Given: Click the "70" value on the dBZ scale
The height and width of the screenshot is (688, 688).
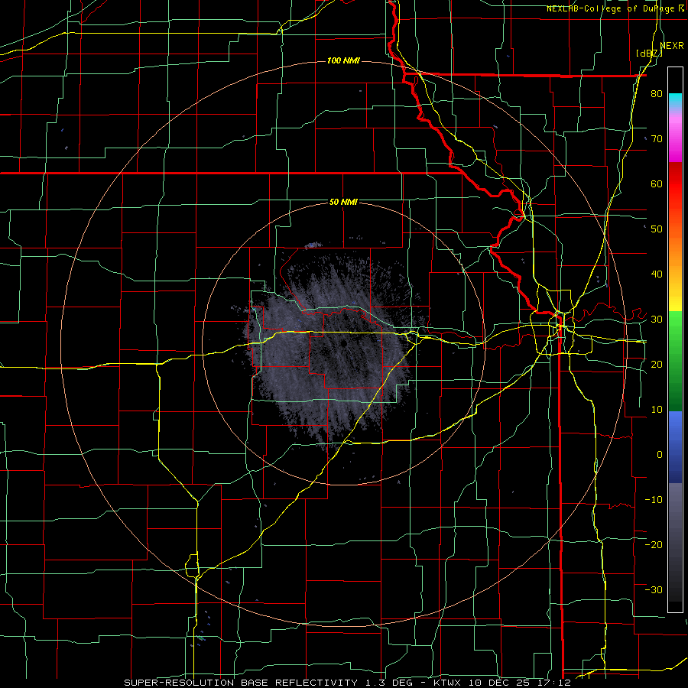Looking at the screenshot, I should point(657,139).
